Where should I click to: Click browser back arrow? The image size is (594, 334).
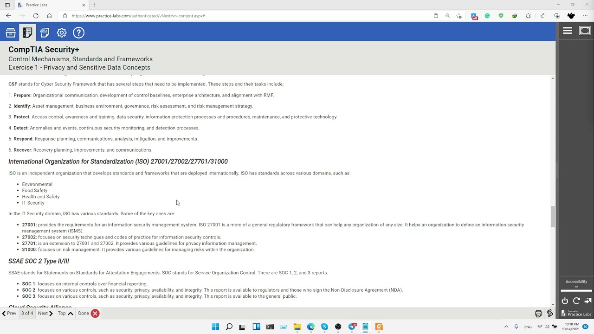(9, 16)
